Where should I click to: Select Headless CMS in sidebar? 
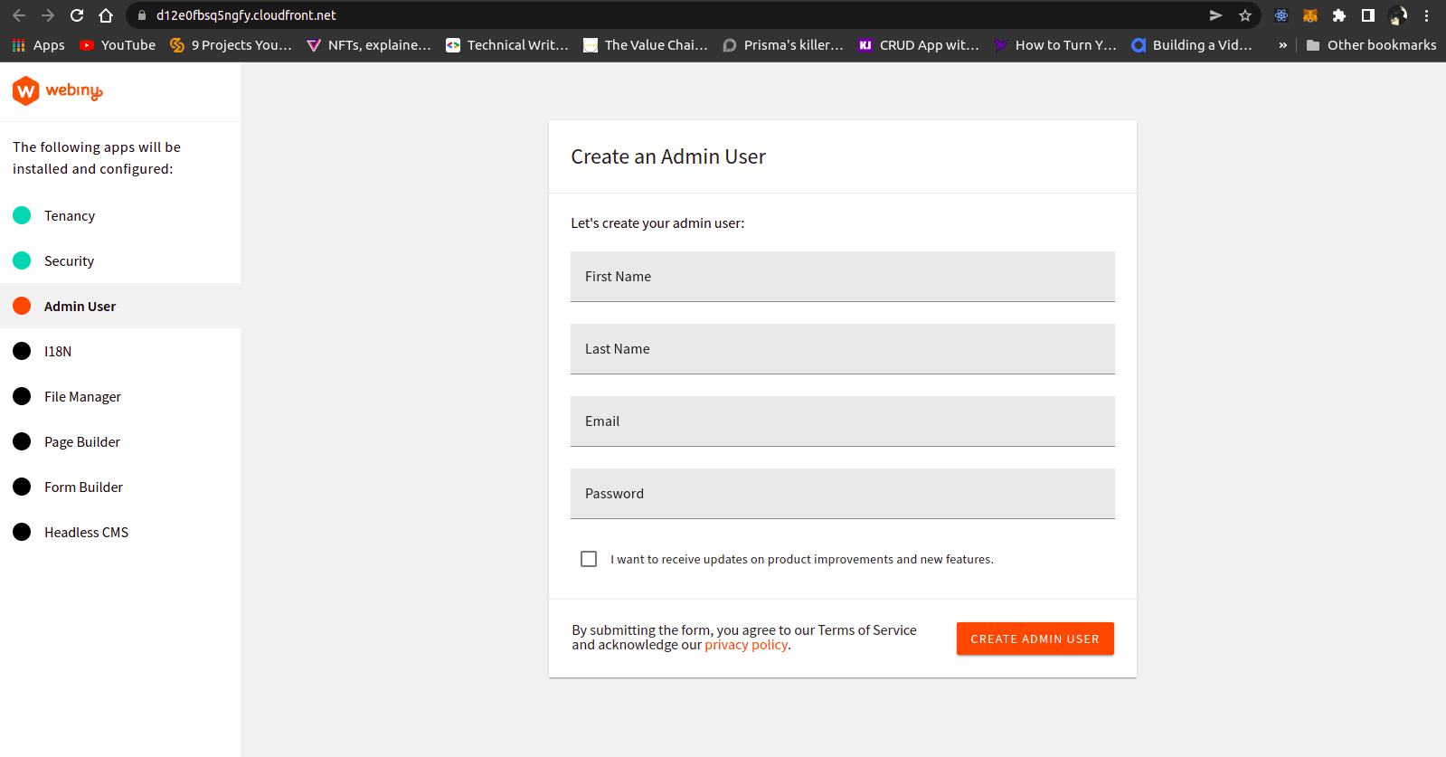(x=86, y=533)
